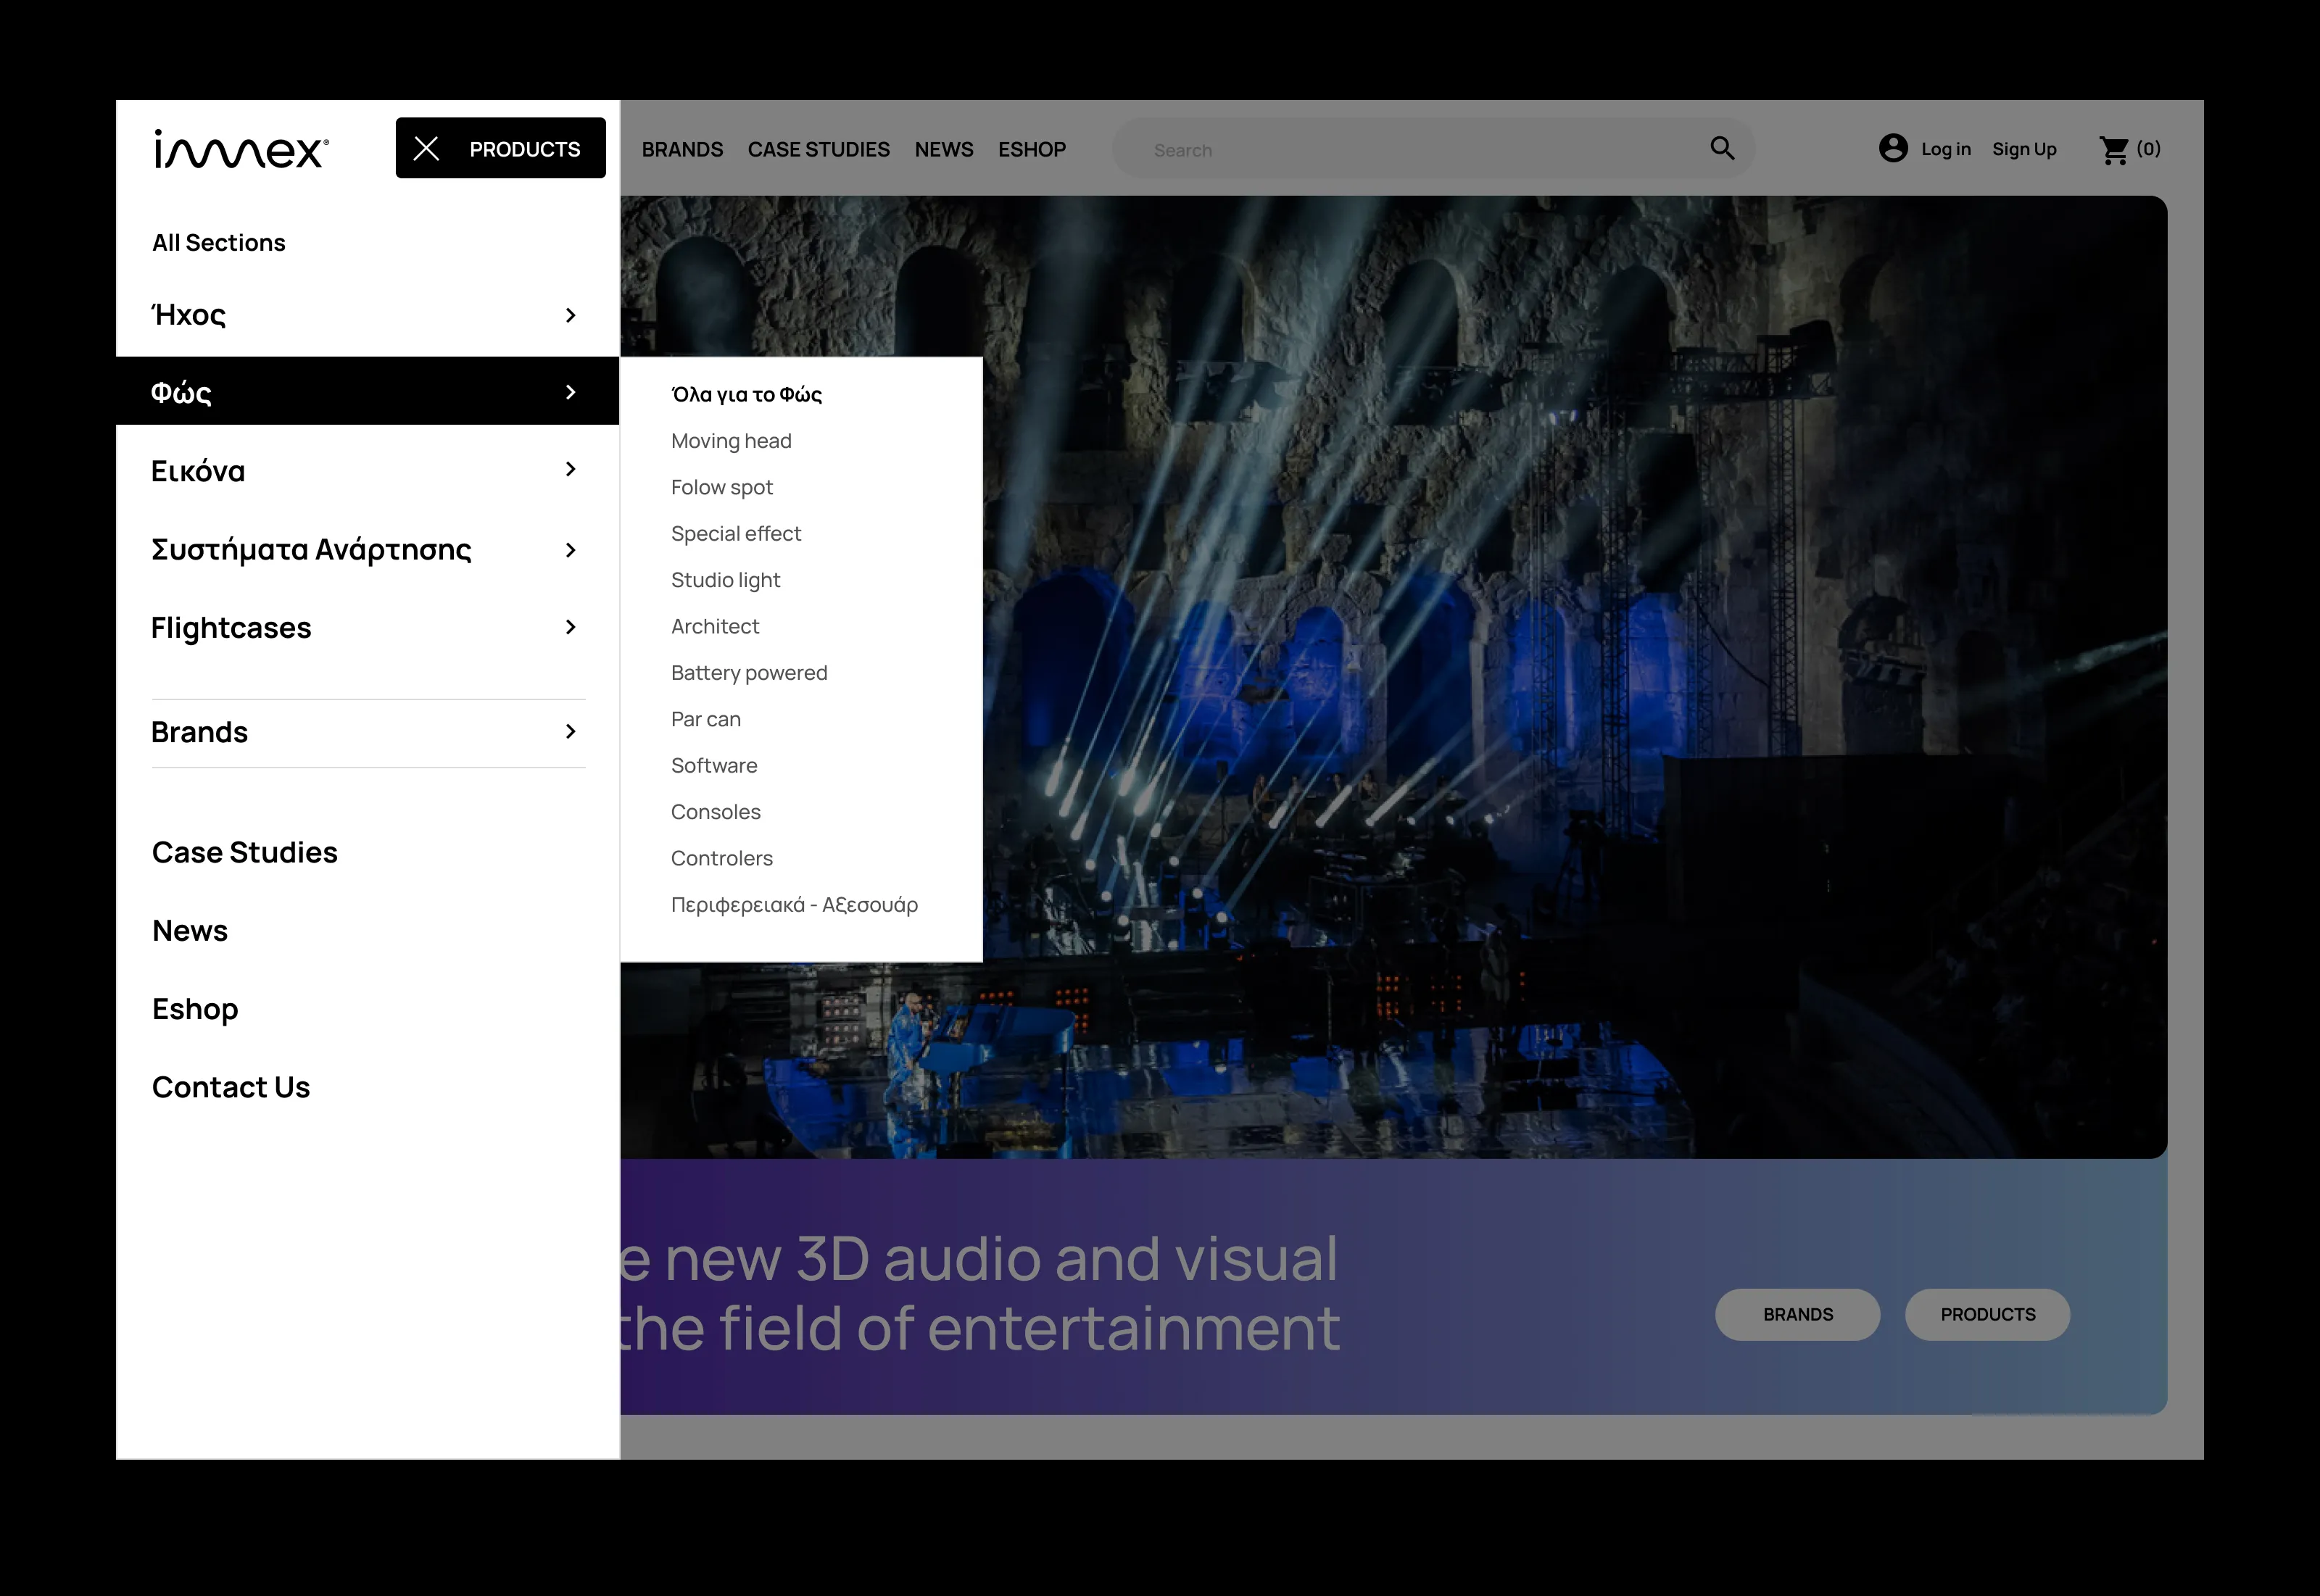Viewport: 2320px width, 1596px height.
Task: Expand the Συστήματα Ανάρτησης submenu
Action: [x=571, y=549]
